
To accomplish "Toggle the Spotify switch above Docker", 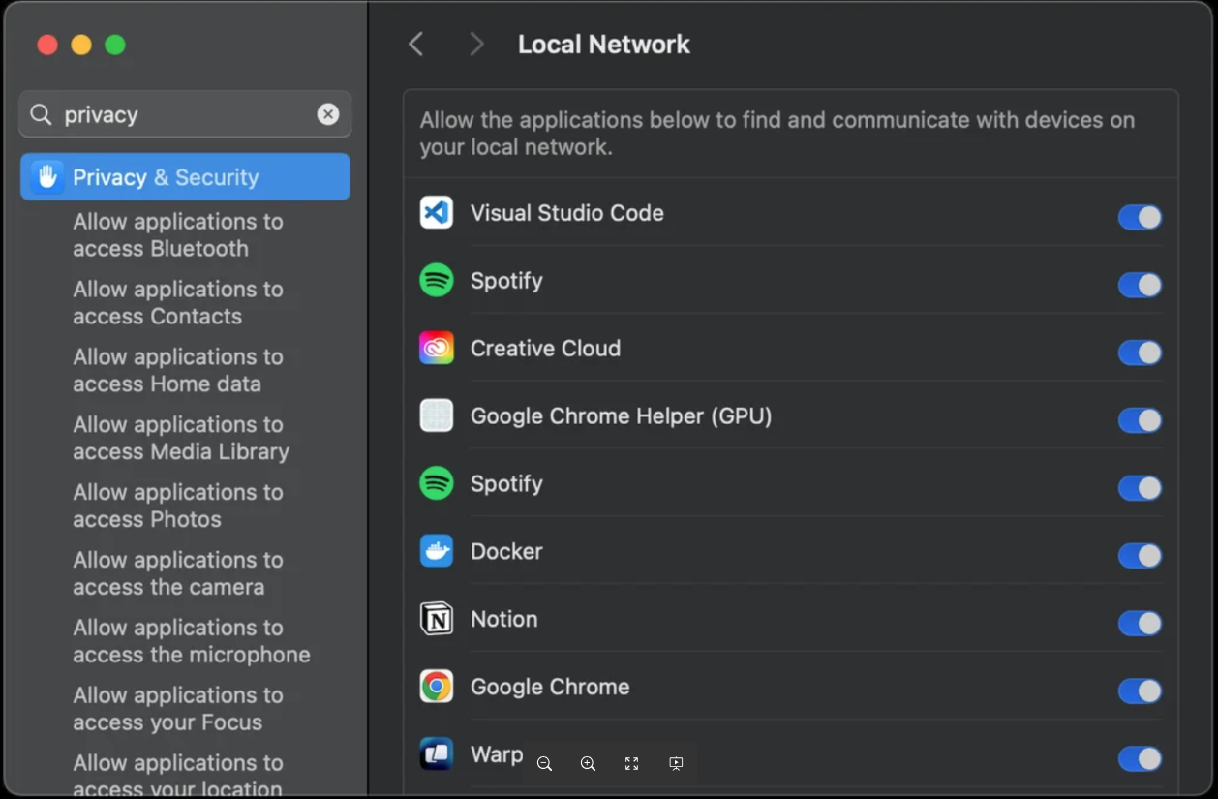I will point(1140,488).
